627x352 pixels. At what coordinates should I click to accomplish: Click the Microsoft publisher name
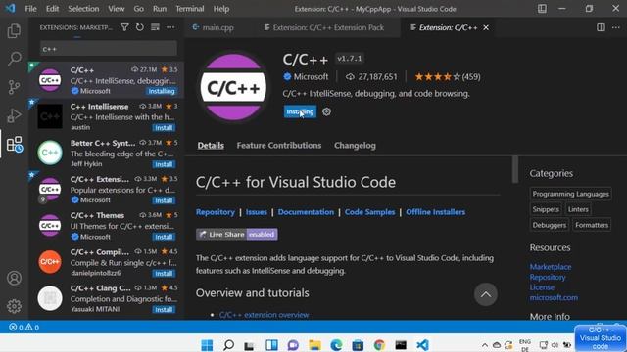(311, 76)
